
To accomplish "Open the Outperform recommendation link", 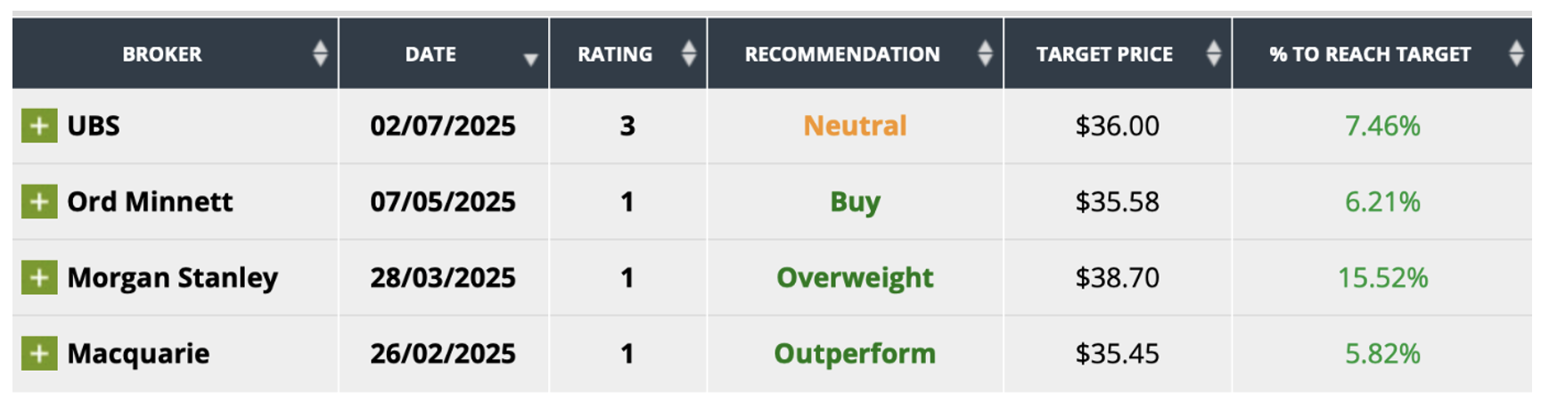I will tap(855, 354).
